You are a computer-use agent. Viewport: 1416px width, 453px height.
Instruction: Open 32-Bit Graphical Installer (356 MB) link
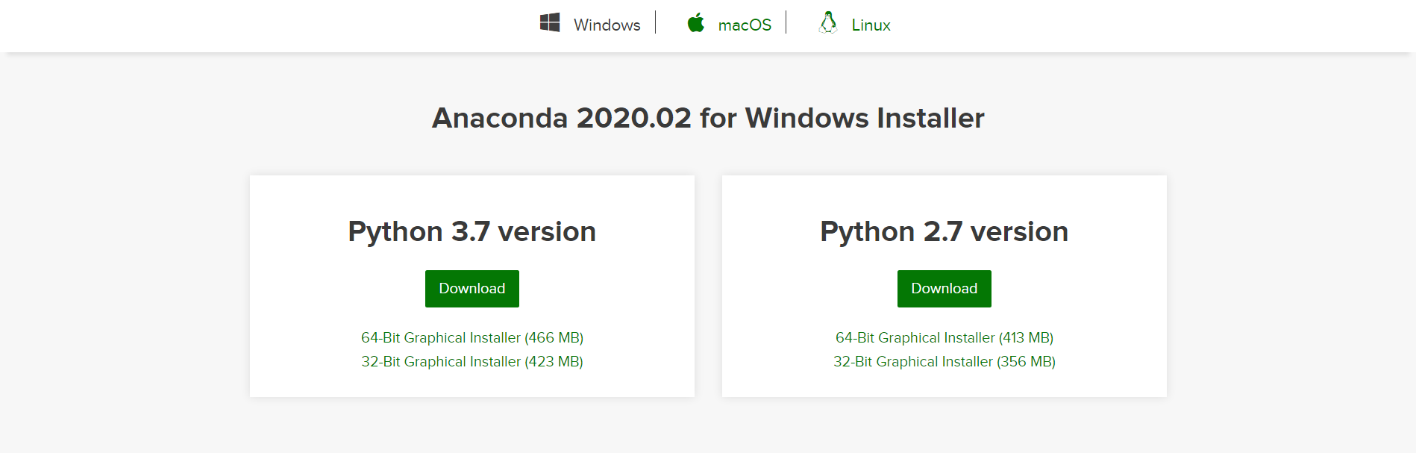point(944,362)
